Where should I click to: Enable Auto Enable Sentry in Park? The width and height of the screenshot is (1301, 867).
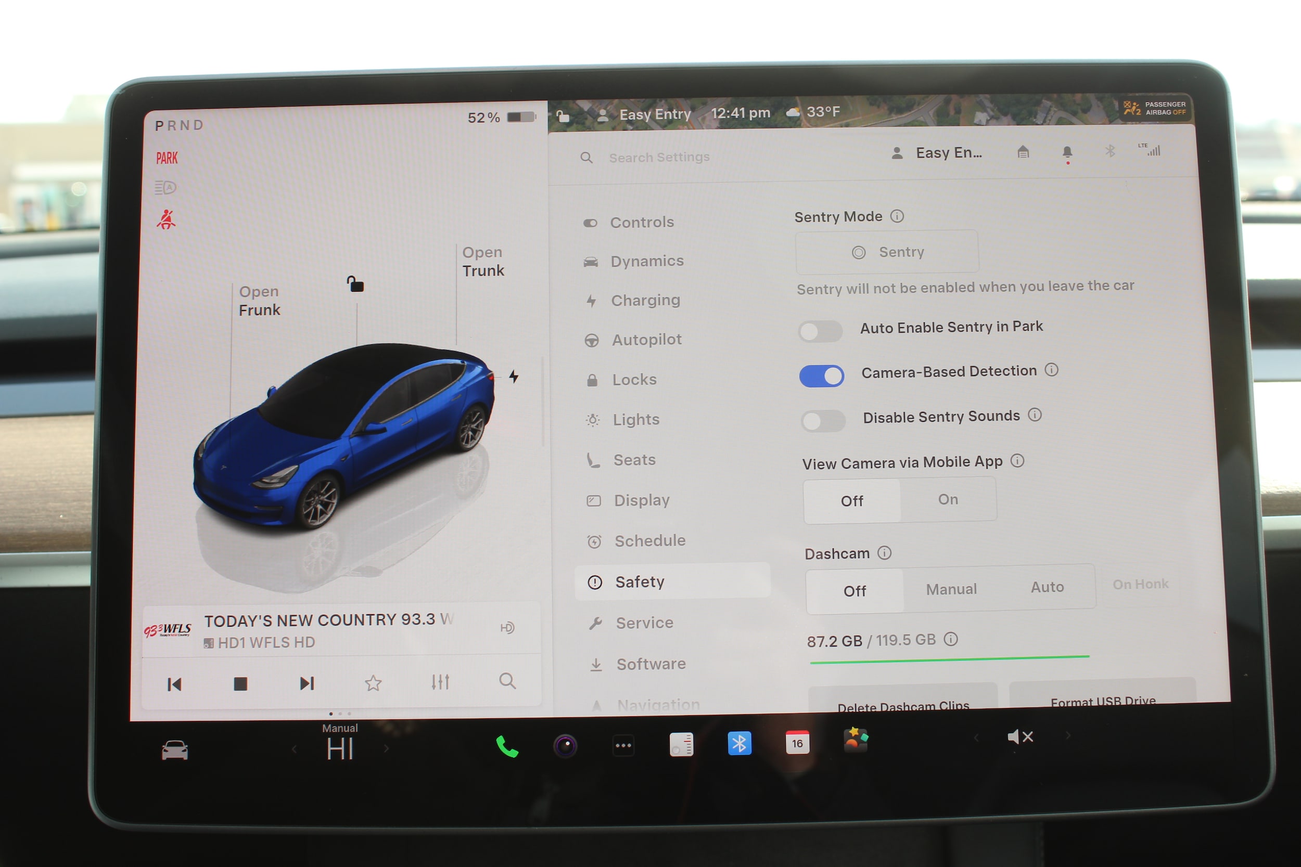click(x=820, y=331)
